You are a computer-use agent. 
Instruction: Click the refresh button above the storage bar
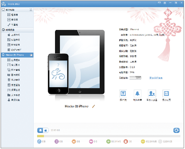pos(176,130)
